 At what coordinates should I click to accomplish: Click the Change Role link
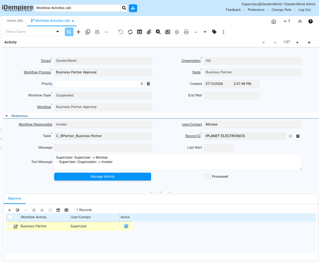(281, 10)
